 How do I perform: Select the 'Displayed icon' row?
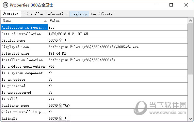tap(94, 47)
